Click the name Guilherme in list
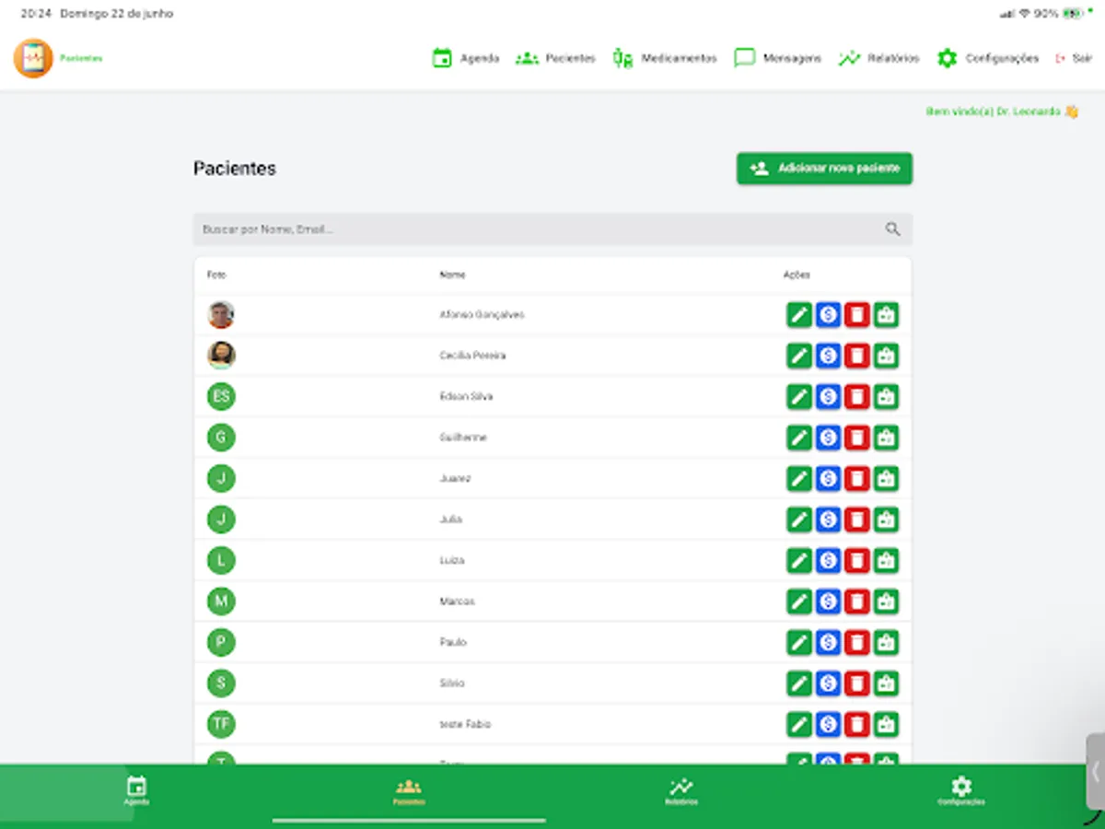Screen dimensions: 1105x829 tap(463, 438)
